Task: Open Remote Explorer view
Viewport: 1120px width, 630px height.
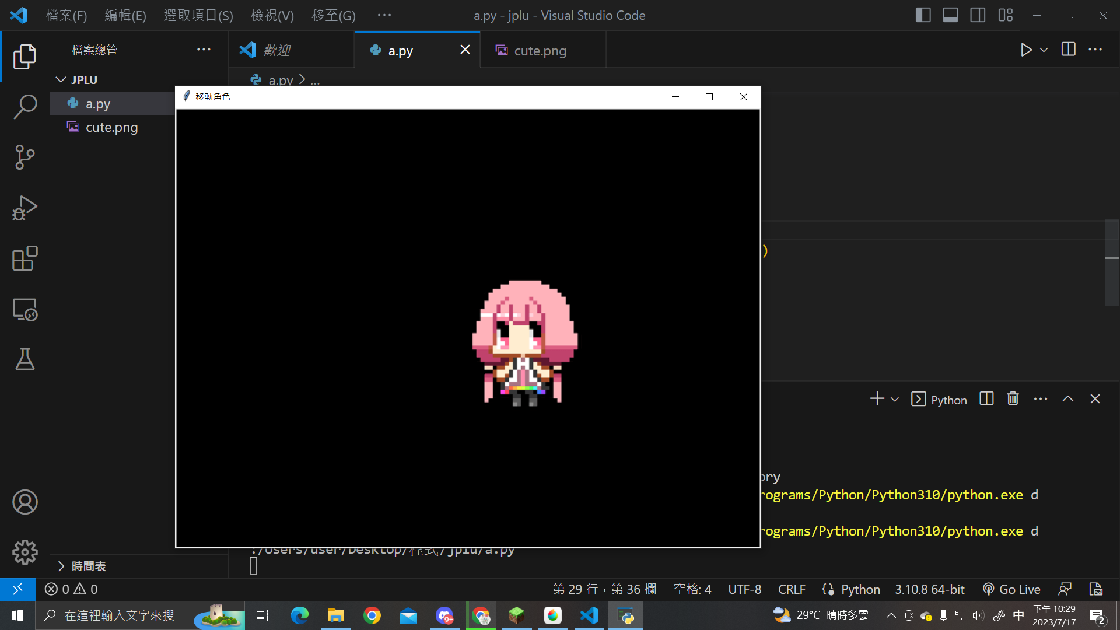Action: tap(24, 309)
